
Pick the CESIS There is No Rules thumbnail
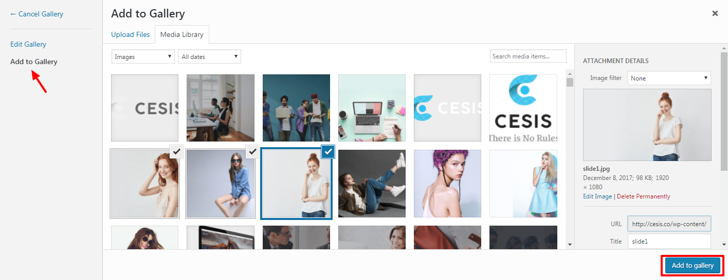click(523, 108)
